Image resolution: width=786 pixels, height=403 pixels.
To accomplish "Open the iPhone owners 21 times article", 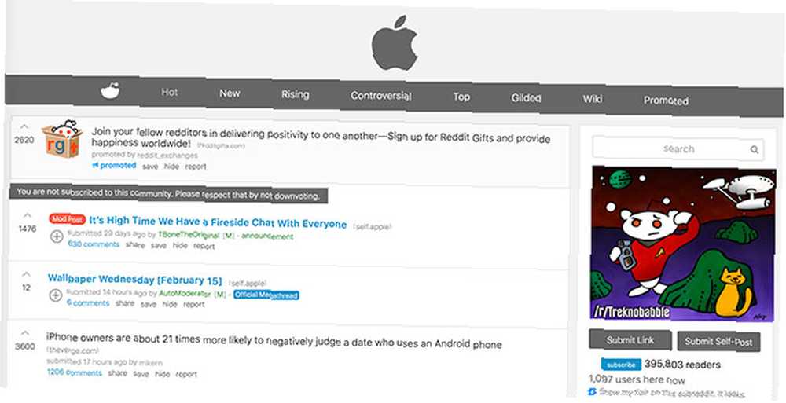I will tap(274, 341).
